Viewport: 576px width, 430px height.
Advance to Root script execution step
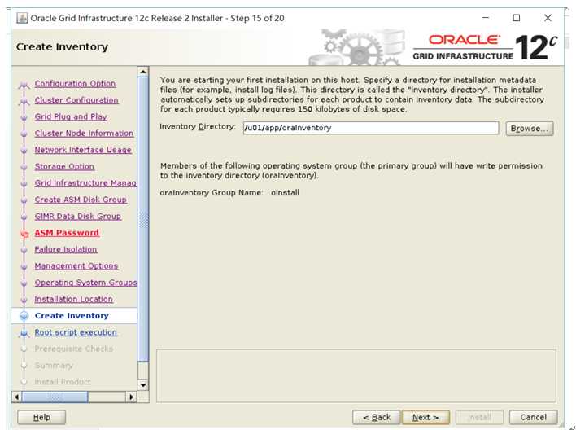point(76,332)
